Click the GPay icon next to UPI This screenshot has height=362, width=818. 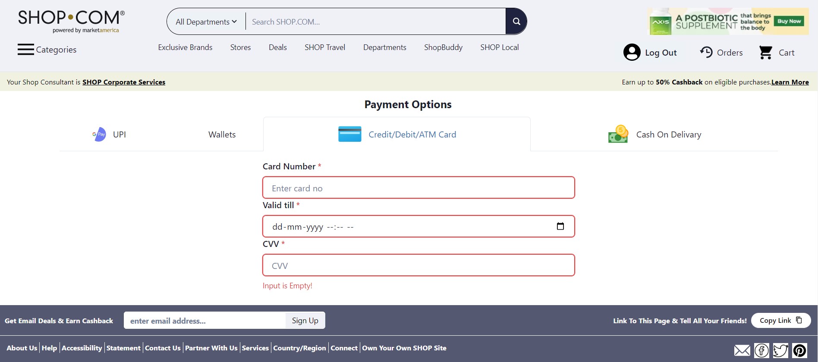98,134
